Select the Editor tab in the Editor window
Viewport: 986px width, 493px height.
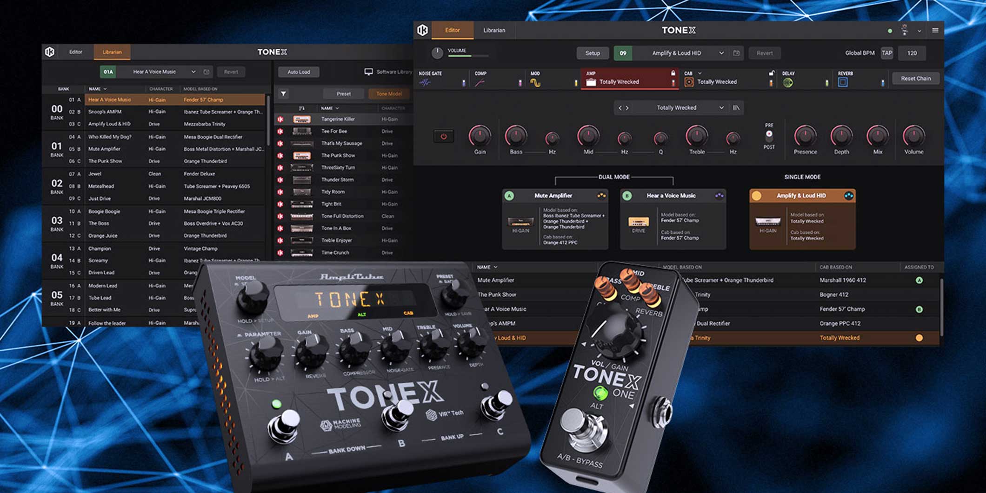click(x=453, y=30)
